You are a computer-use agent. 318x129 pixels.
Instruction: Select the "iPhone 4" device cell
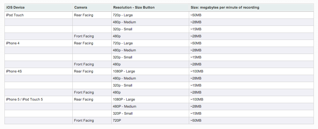point(13,43)
